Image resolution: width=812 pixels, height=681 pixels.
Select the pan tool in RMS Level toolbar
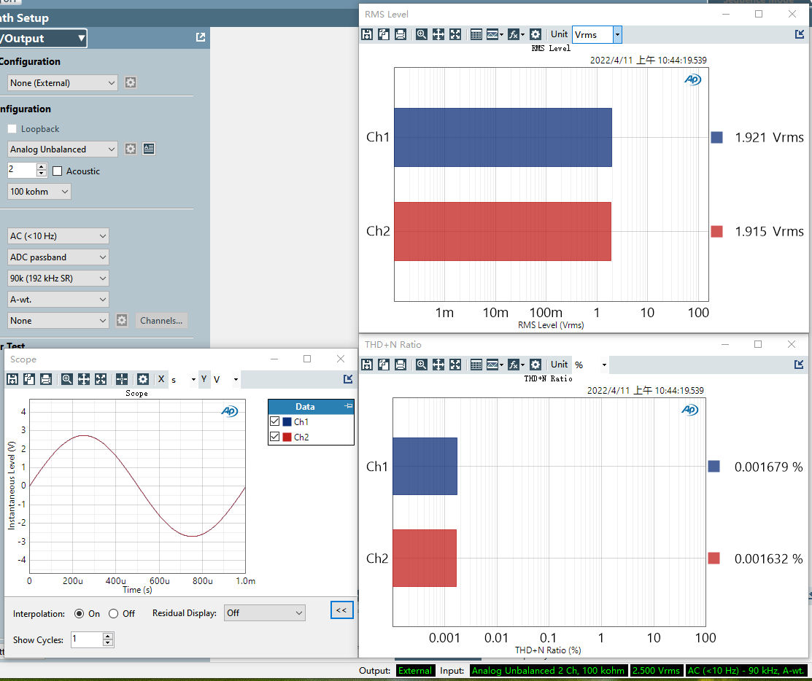438,34
